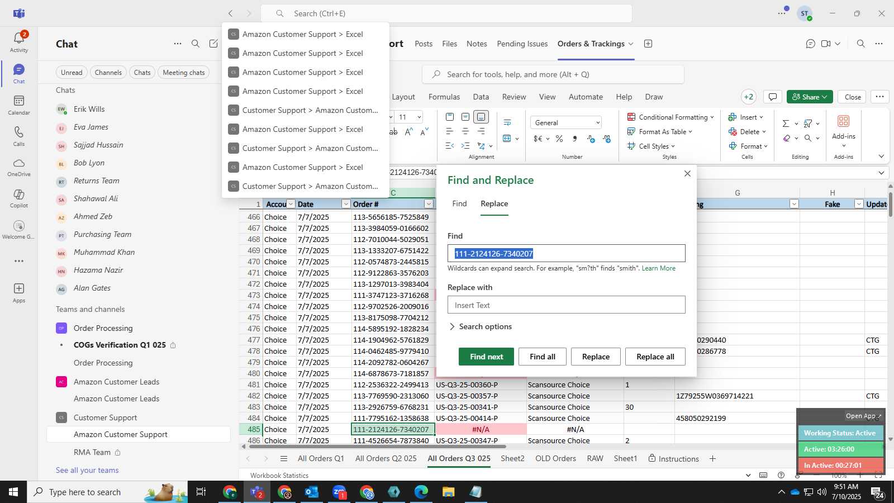The width and height of the screenshot is (894, 503).
Task: Toggle Bottom Align in Alignment group
Action: click(x=481, y=117)
